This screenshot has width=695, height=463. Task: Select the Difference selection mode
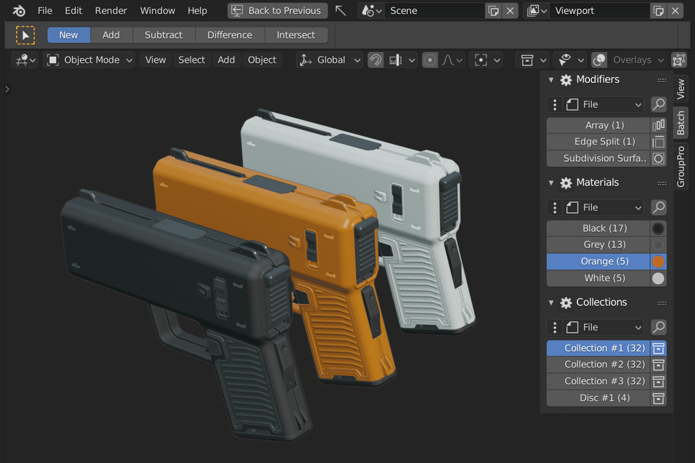(230, 35)
